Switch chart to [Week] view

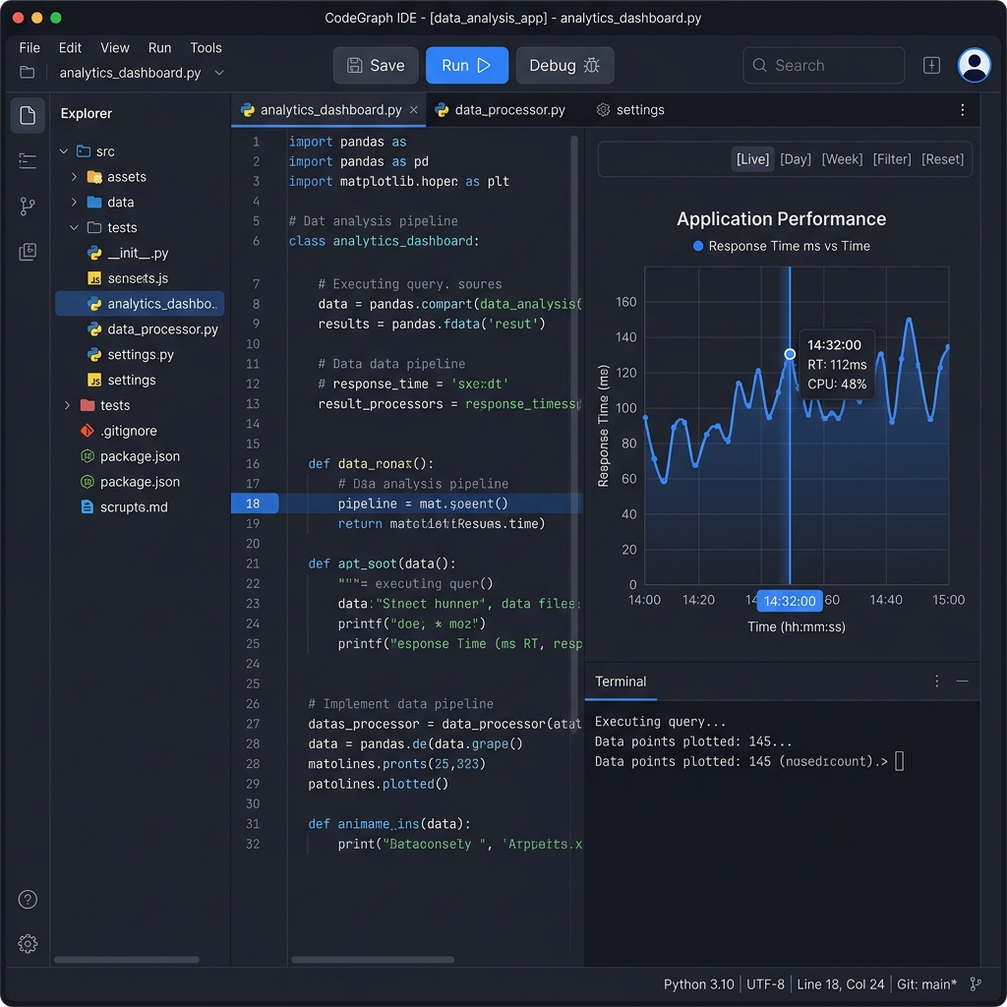tap(842, 159)
